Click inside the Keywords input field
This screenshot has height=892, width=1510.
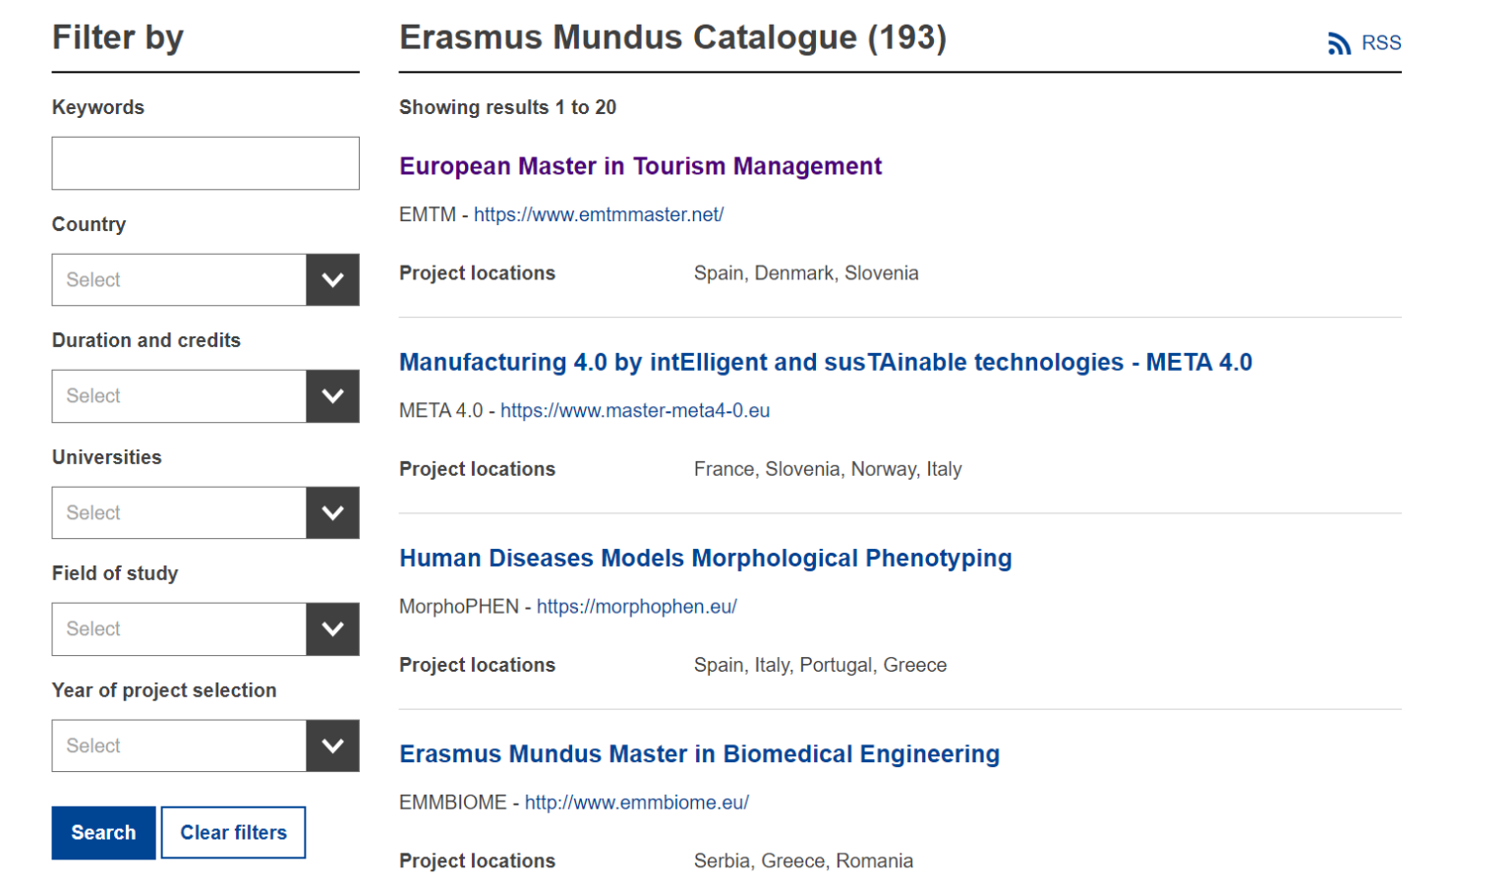pyautogui.click(x=204, y=162)
